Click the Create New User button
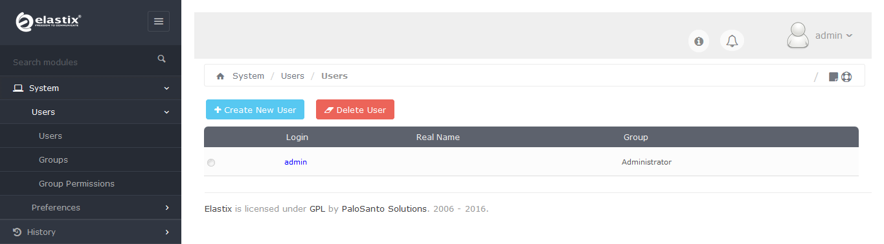884x244 pixels. pos(255,110)
